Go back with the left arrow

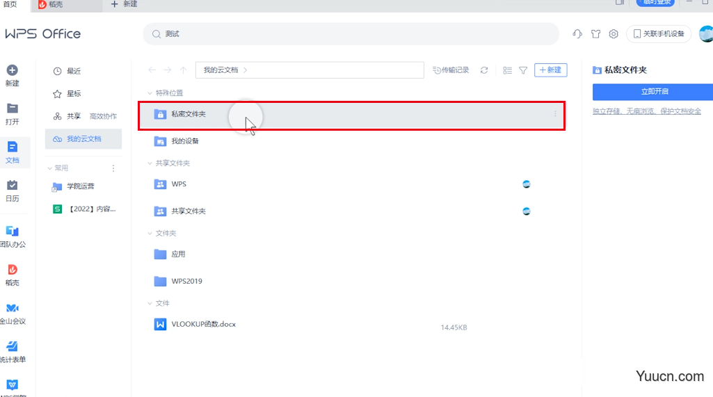pos(152,70)
